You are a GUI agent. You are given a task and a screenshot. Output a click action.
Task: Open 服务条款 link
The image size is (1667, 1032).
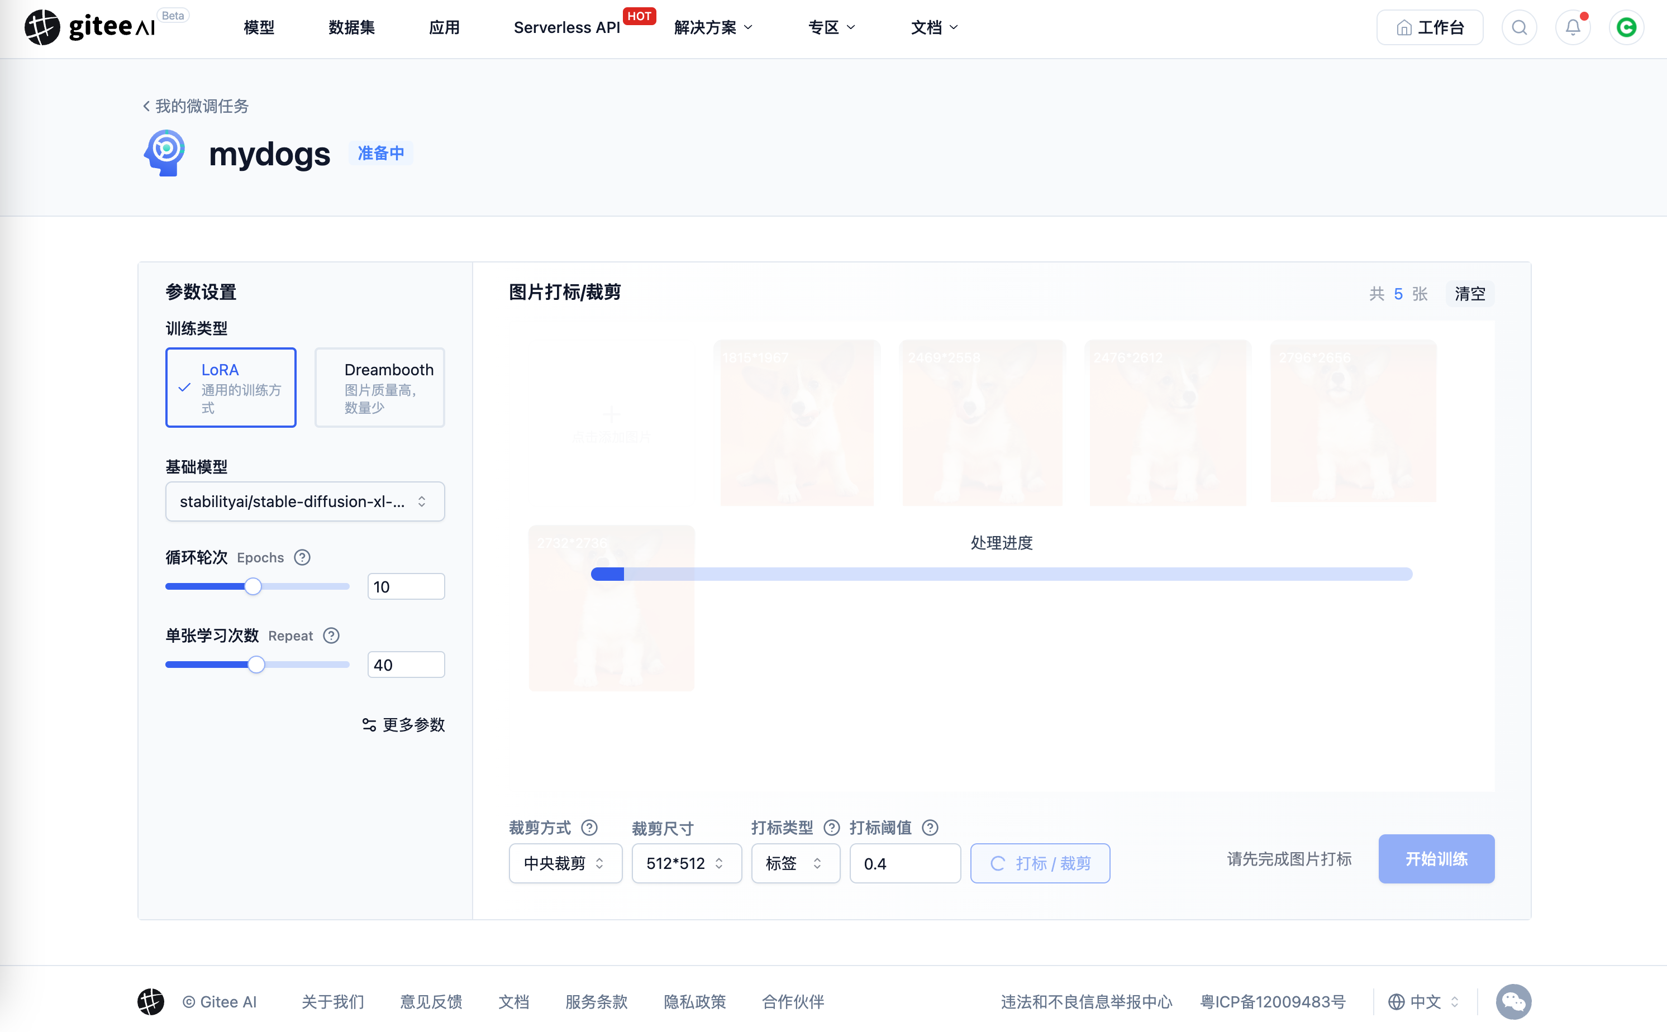(x=596, y=1001)
